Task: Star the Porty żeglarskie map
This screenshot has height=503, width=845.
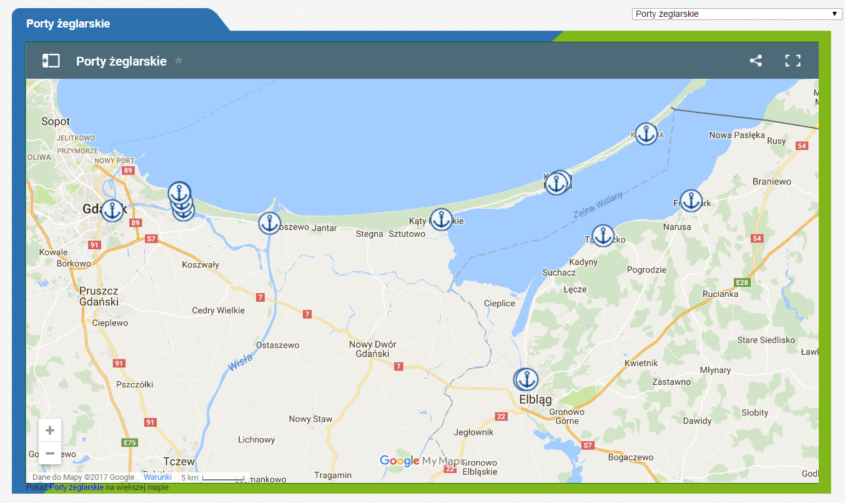Action: (x=179, y=61)
